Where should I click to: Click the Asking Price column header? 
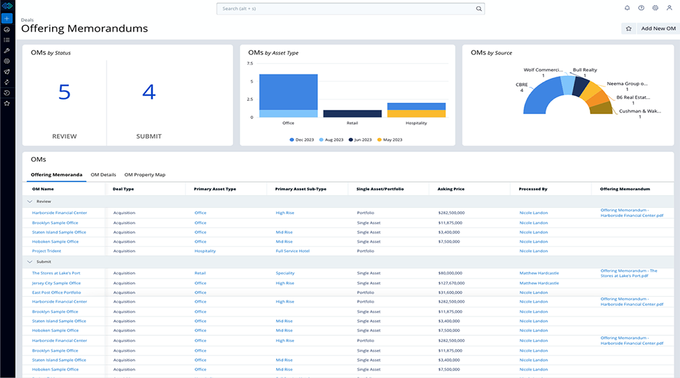point(452,189)
